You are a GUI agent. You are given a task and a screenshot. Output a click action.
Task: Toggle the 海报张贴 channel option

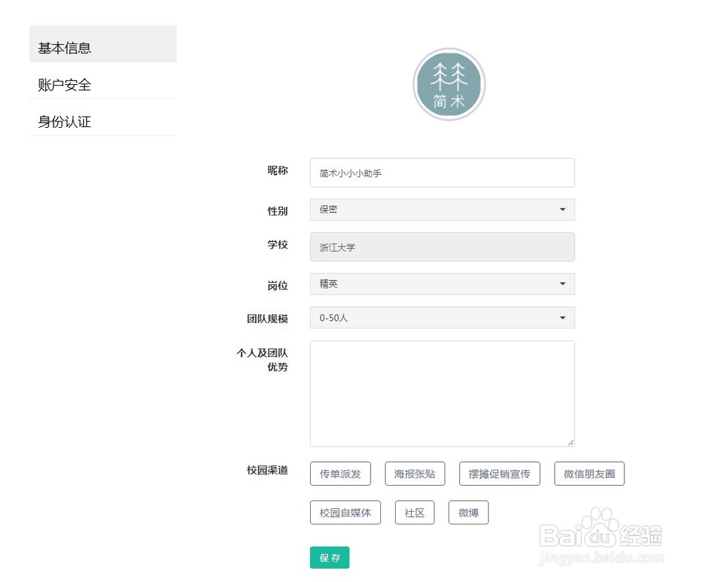pos(415,473)
